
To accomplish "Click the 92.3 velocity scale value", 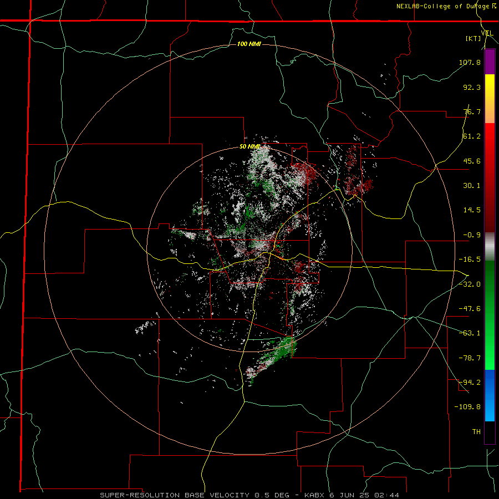I will (472, 87).
